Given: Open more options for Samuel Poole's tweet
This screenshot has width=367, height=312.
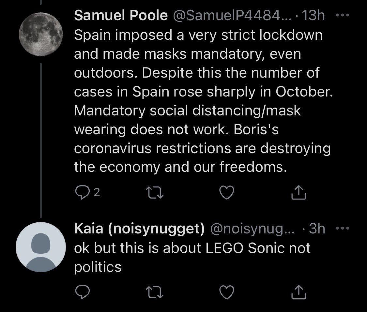Looking at the screenshot, I should [x=343, y=15].
